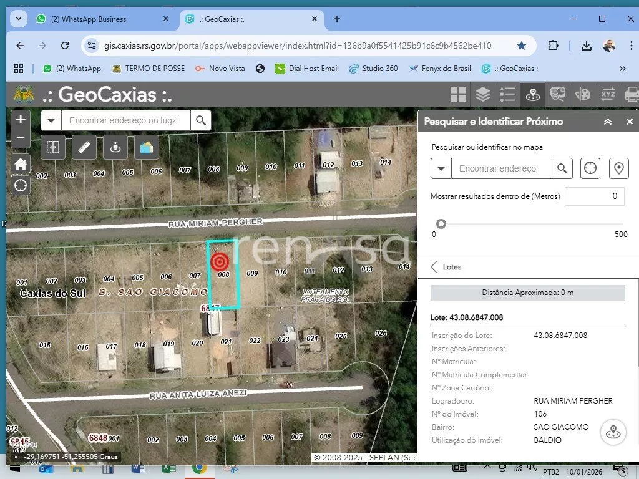Open the Draw palette widget
This screenshot has width=639, height=479.
coord(582,94)
